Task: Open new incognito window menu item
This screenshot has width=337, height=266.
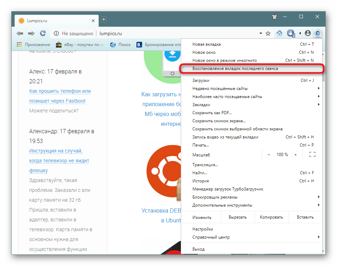Action: point(252,60)
